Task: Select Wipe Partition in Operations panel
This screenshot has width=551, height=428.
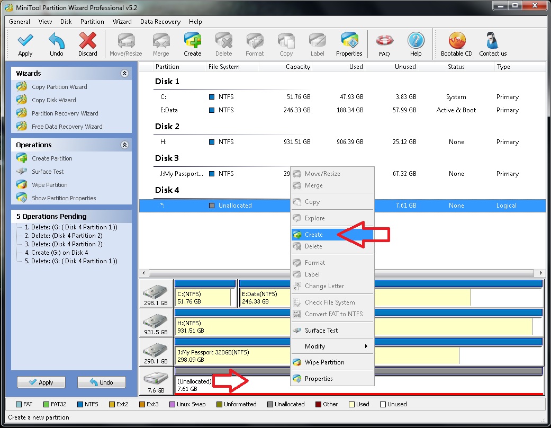Action: click(50, 185)
